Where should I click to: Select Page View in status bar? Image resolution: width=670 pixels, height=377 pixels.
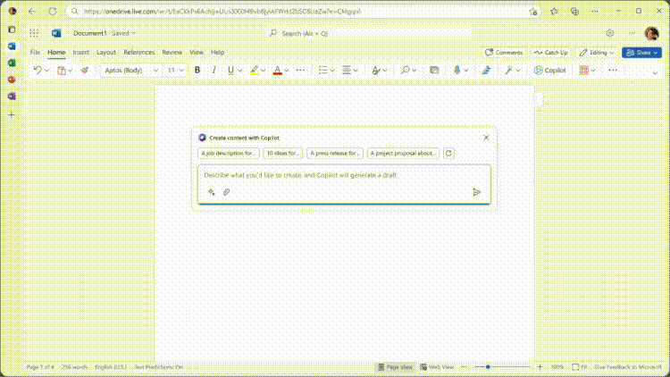pyautogui.click(x=395, y=367)
